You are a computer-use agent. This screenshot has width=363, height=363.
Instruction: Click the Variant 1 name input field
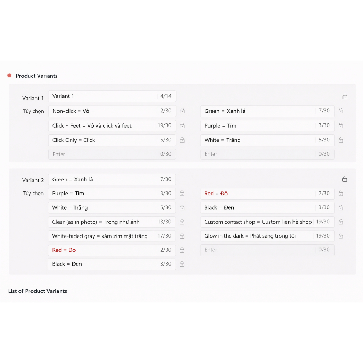(112, 96)
